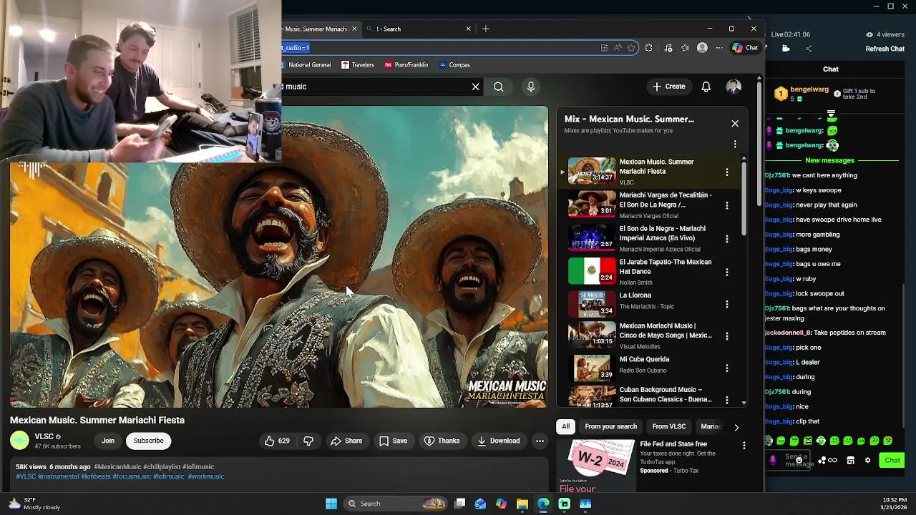The image size is (916, 515).
Task: Click the Mix playlist scrollbar
Action: (744, 198)
